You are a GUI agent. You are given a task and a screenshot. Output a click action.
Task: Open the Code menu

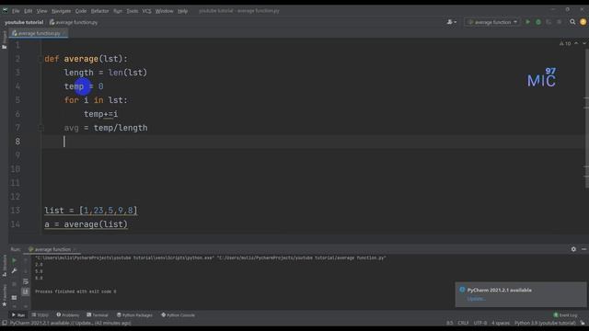coord(81,11)
